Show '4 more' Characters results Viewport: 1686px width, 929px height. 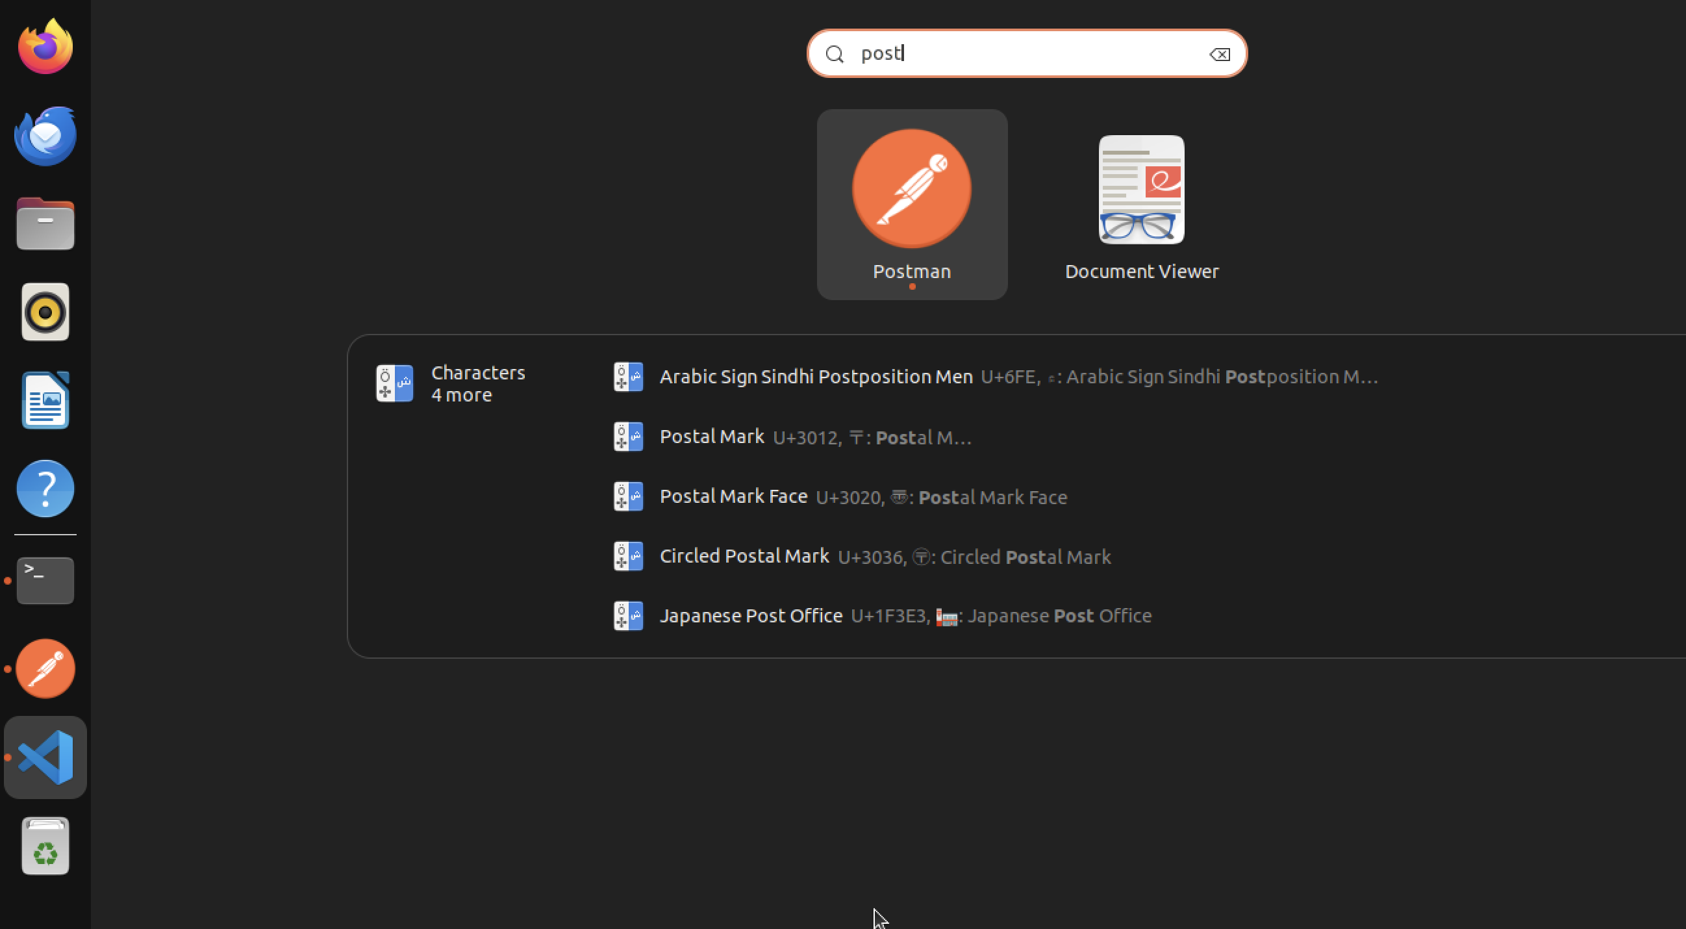click(x=461, y=395)
